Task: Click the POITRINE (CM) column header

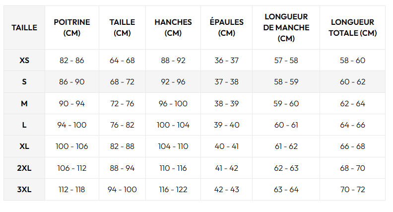Action: [x=72, y=28]
